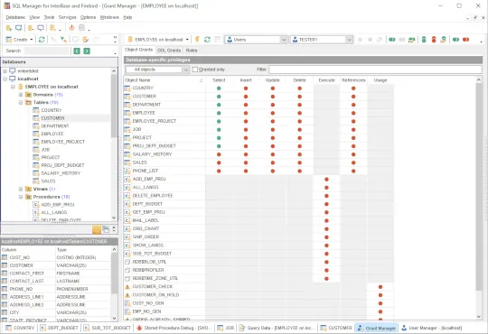Screen dimensions: 488x334
Task: Click the refresh icon in Grant Manager toolbar
Action: pos(207,40)
